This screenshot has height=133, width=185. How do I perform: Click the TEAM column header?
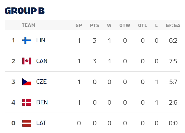click(29, 25)
